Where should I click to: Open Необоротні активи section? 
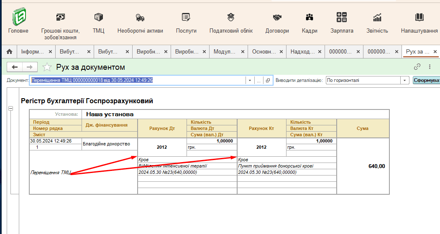(140, 18)
